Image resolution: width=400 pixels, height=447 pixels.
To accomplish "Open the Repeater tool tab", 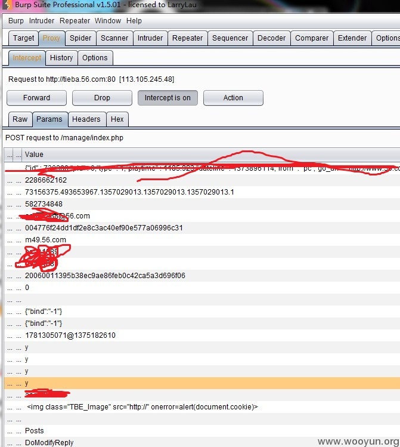I will point(188,38).
